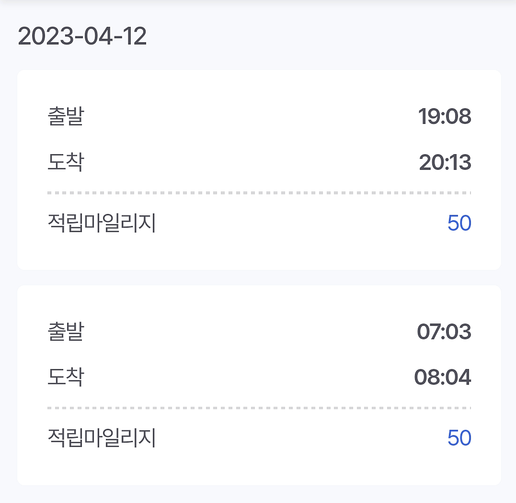
Task: Select the date header 2023-04-12
Action: [x=81, y=36]
